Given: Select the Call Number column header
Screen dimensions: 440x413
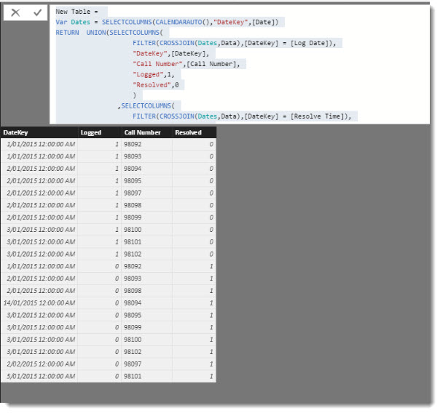Looking at the screenshot, I should point(146,132).
